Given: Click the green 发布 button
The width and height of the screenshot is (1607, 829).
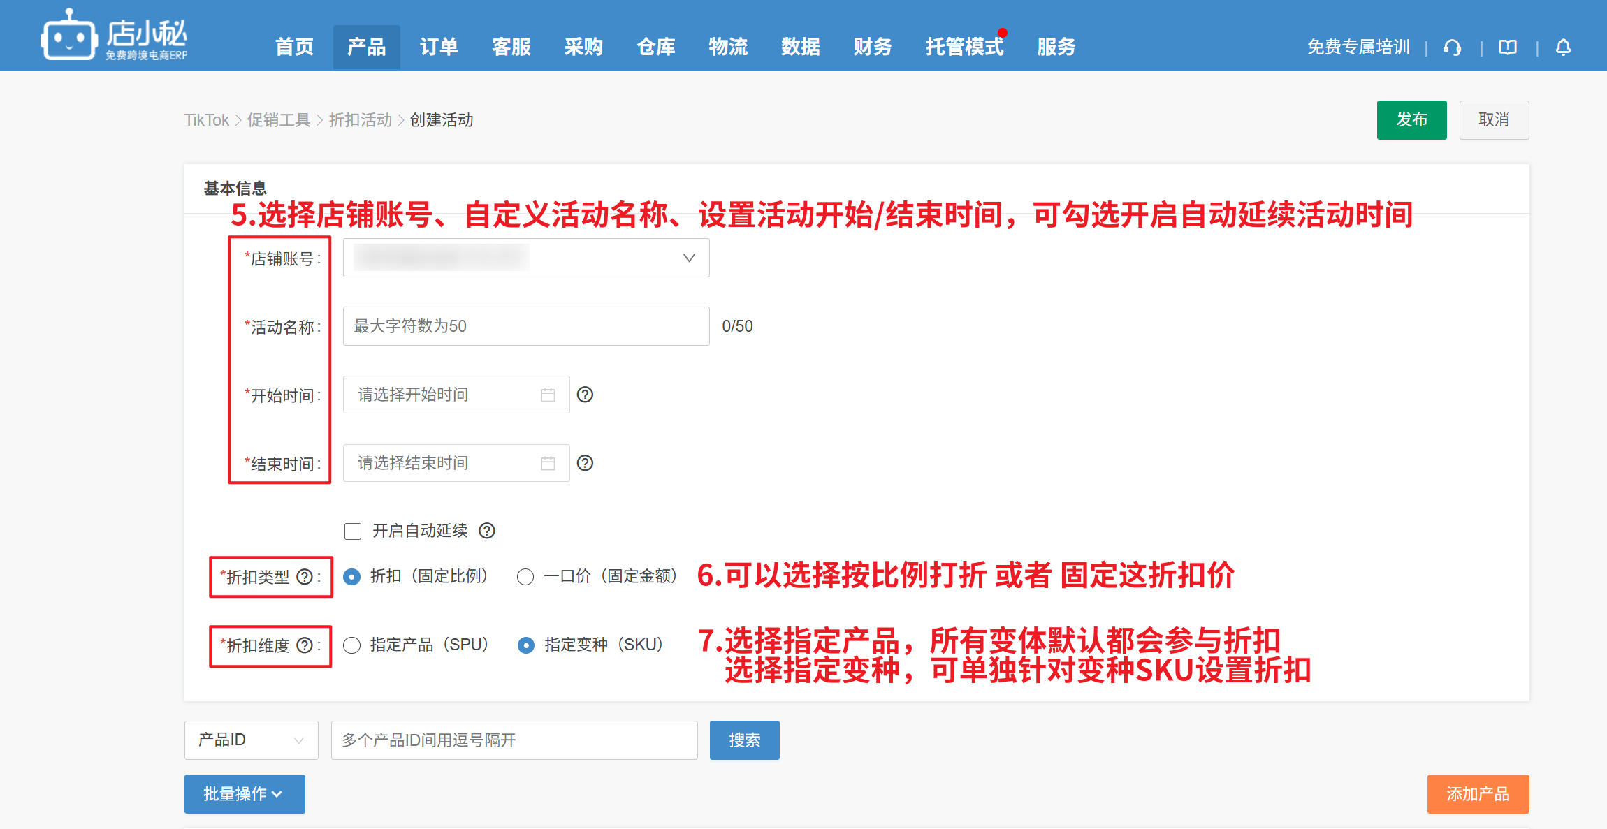Looking at the screenshot, I should (1411, 120).
